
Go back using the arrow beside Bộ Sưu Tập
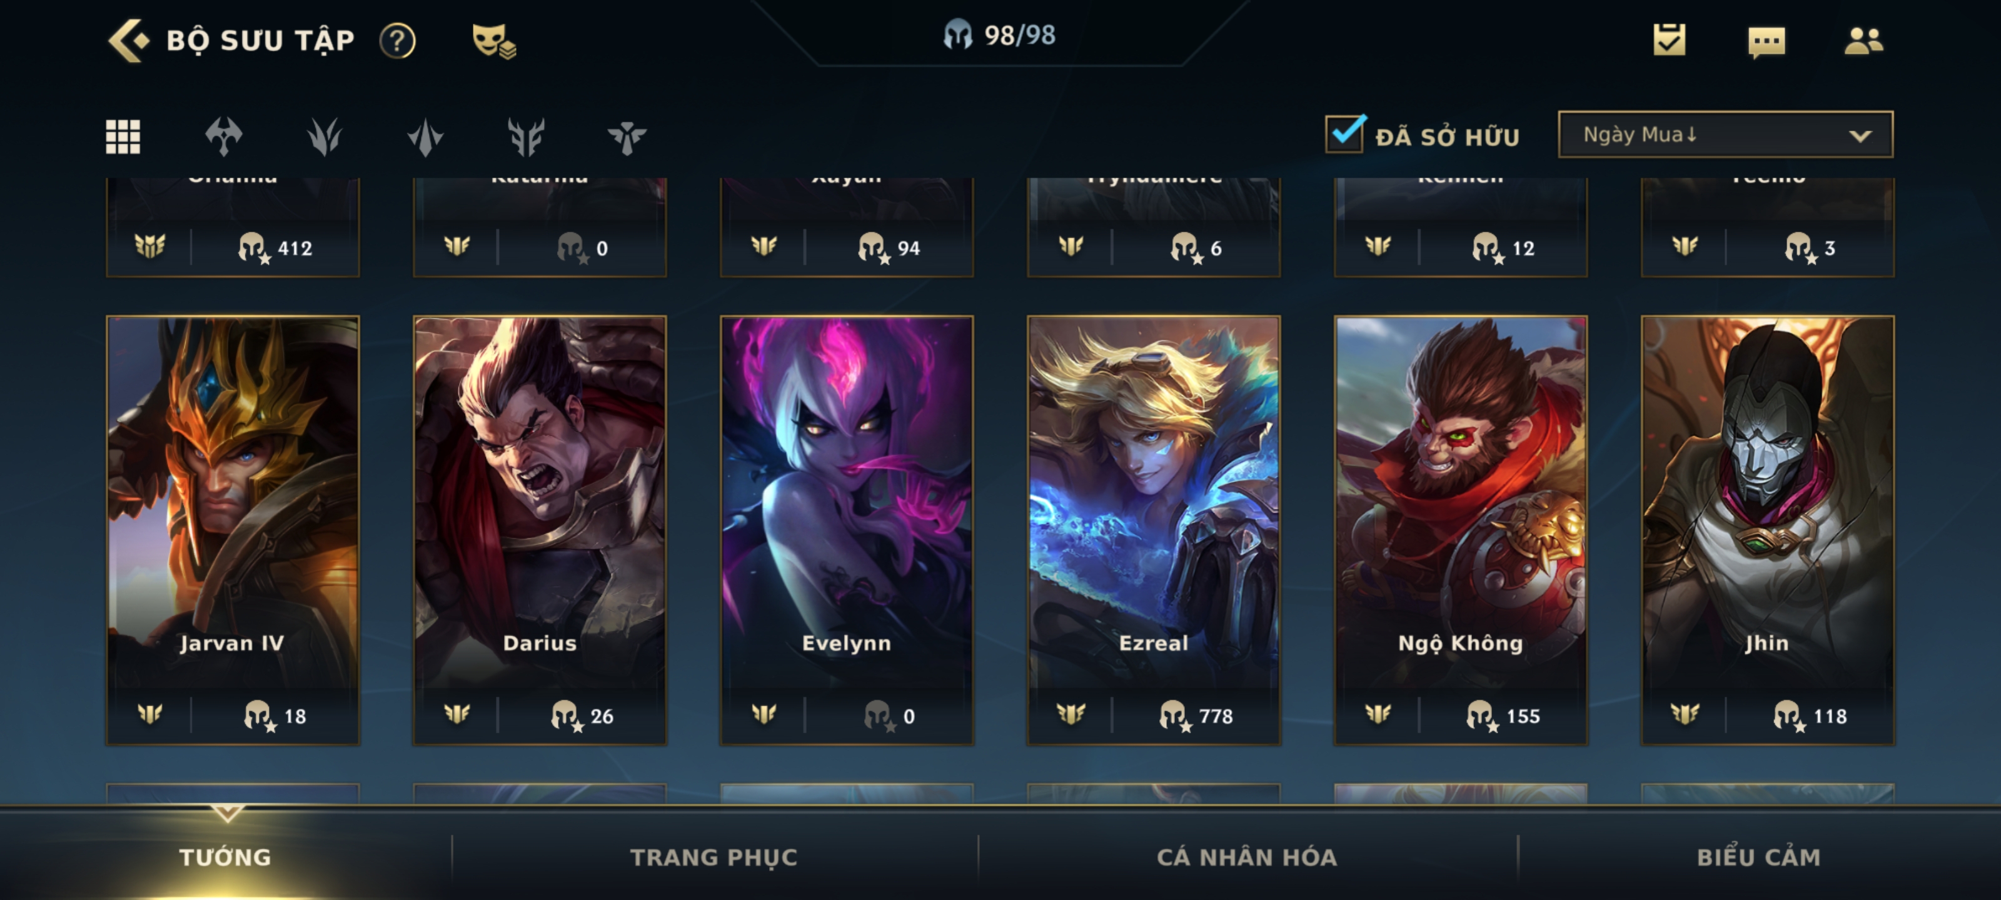click(128, 41)
